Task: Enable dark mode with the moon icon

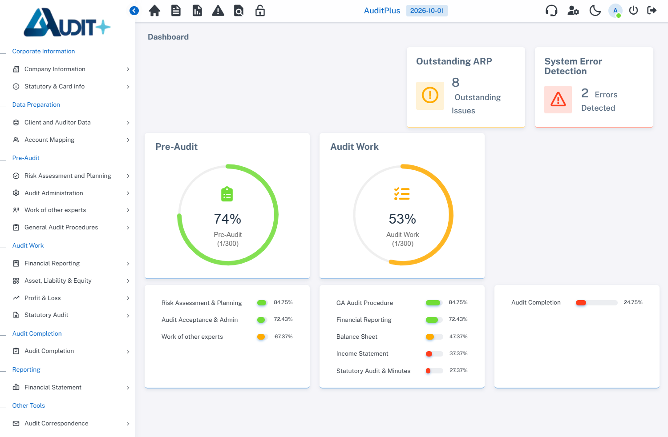Action: tap(595, 10)
